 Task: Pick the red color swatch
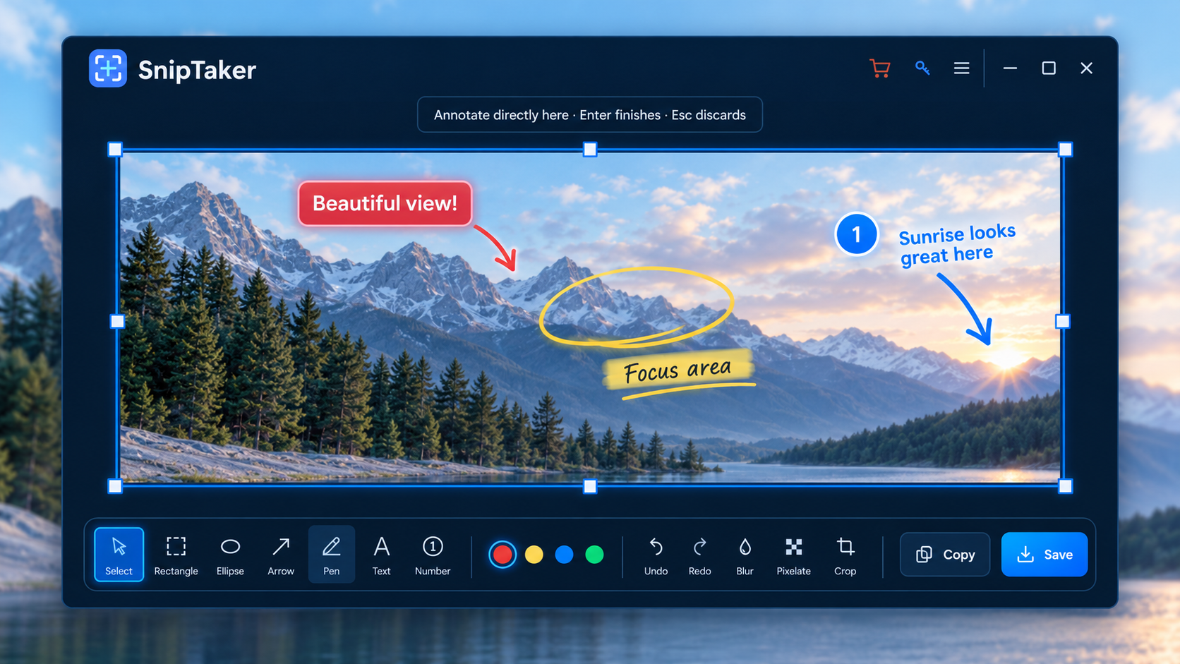(x=502, y=555)
